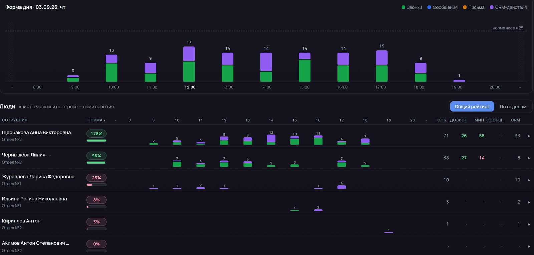The image size is (534, 255).
Task: Select the 12:00 bar with 17 events
Action: [x=189, y=64]
